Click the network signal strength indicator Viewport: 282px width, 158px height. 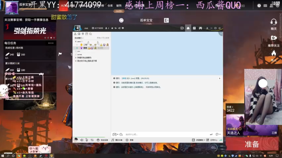tap(221, 140)
